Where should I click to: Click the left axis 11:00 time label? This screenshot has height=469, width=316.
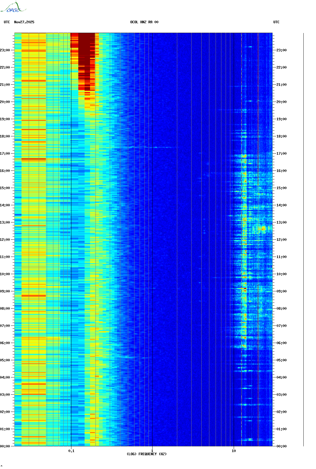[5, 257]
